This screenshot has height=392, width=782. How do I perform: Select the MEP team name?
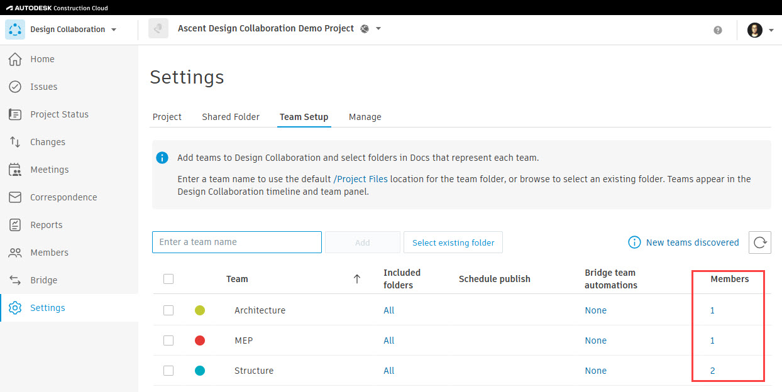coord(243,340)
